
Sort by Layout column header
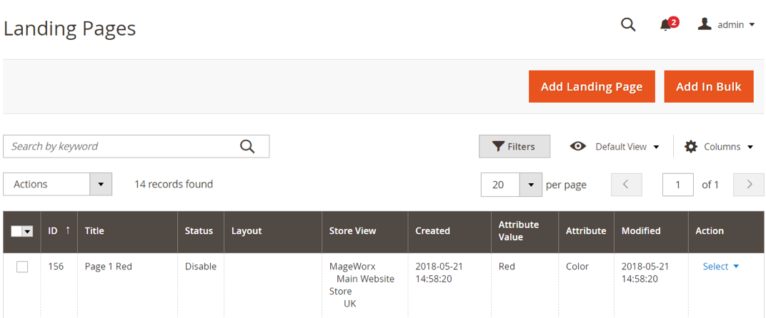point(273,231)
